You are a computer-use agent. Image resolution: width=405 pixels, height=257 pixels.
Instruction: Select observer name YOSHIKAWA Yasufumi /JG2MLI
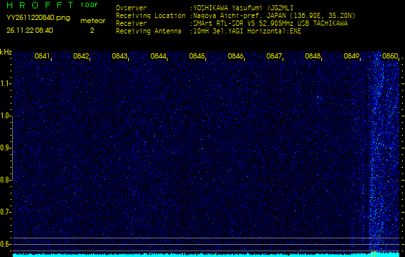[243, 8]
